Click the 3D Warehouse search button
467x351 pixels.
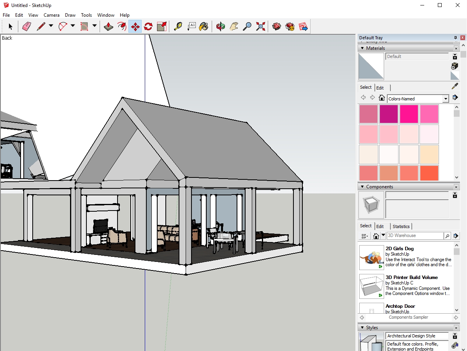click(x=447, y=236)
